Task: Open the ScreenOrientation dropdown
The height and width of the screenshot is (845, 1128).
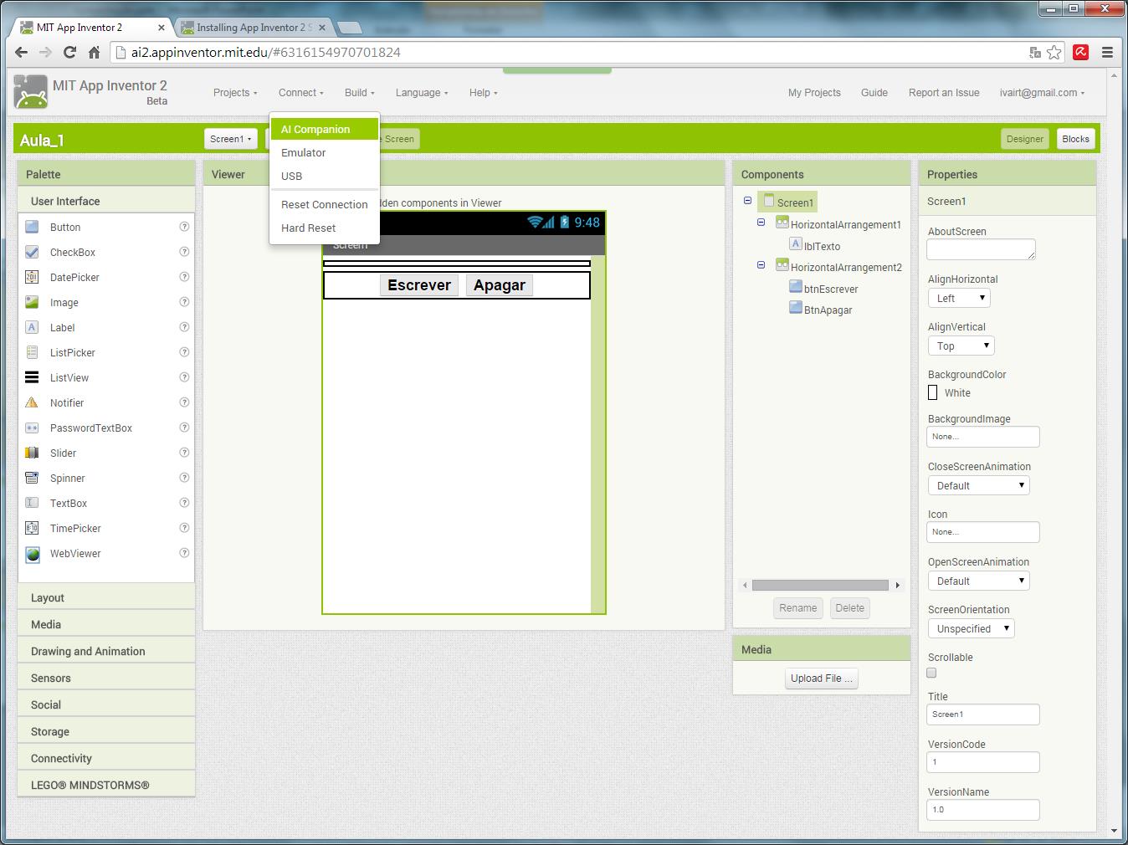Action: (x=971, y=628)
